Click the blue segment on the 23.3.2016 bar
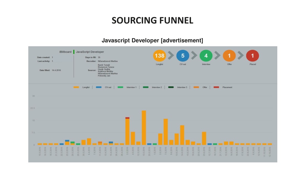This screenshot has width=305, height=171. click(x=67, y=141)
